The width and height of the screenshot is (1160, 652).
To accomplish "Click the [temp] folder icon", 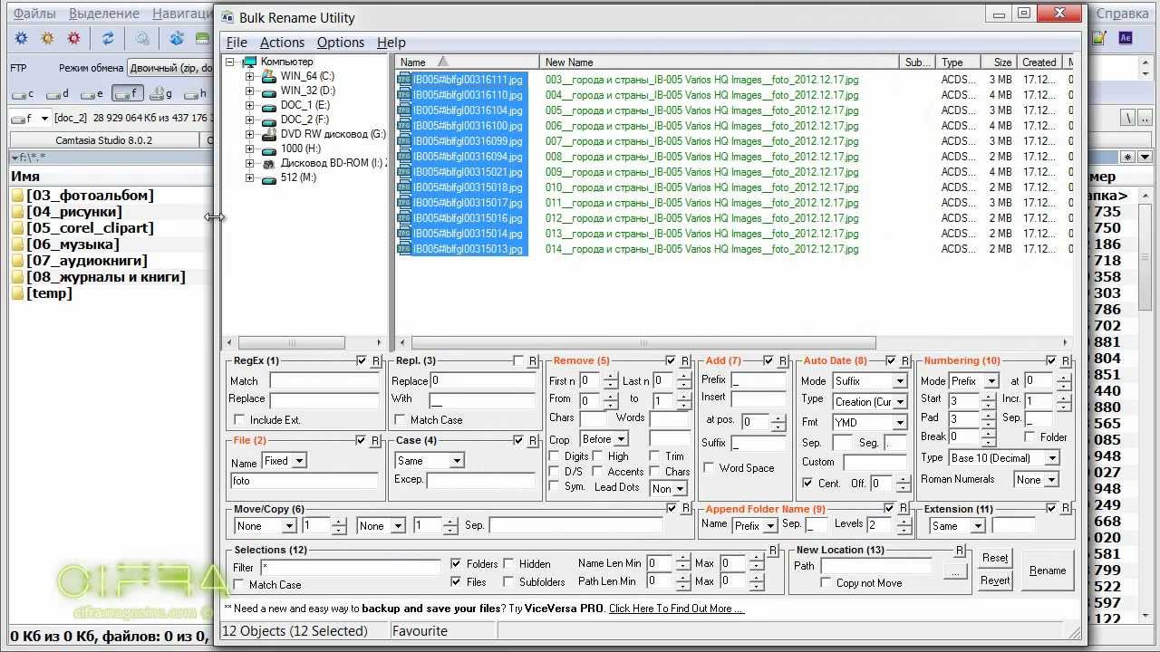I will pyautogui.click(x=17, y=293).
